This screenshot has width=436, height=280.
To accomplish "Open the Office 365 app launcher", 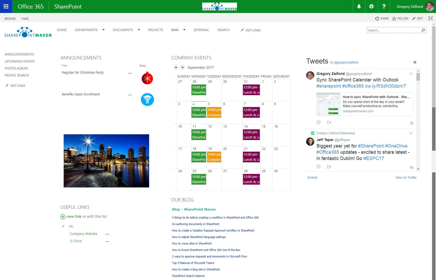I will (6, 6).
